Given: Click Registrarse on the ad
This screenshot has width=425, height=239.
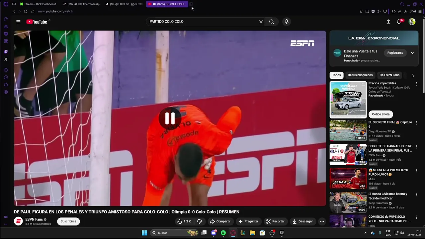Looking at the screenshot, I should pos(395,53).
